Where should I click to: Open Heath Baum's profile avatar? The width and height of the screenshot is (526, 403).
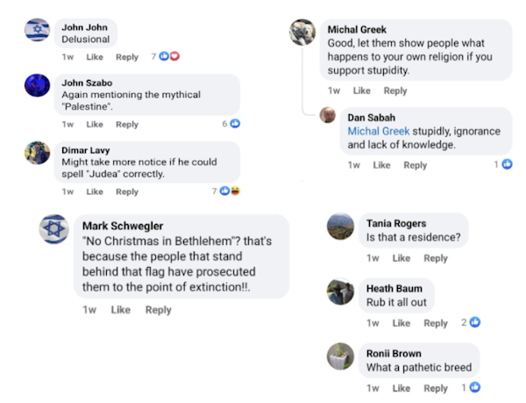340,291
